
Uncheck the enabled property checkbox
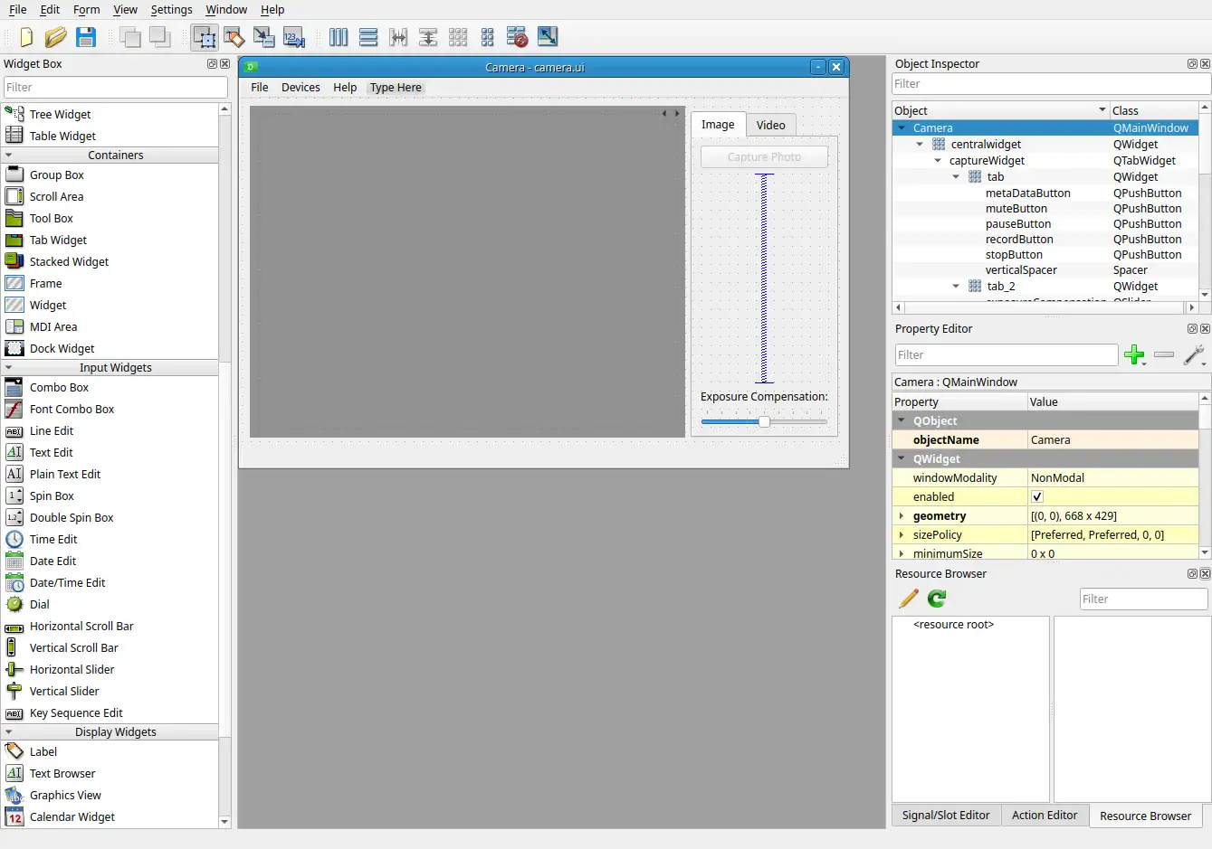(1037, 497)
